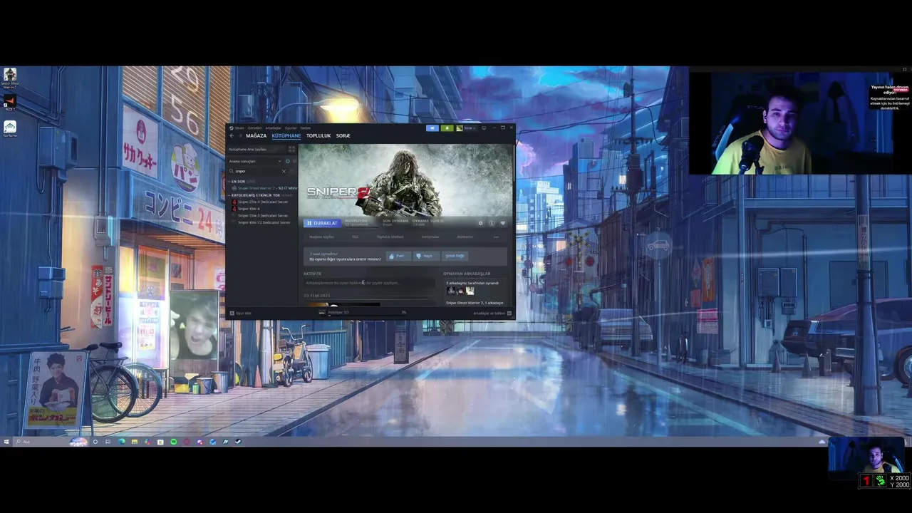912x513 pixels.
Task: Add a game via Oyun Ekle
Action: 240,313
